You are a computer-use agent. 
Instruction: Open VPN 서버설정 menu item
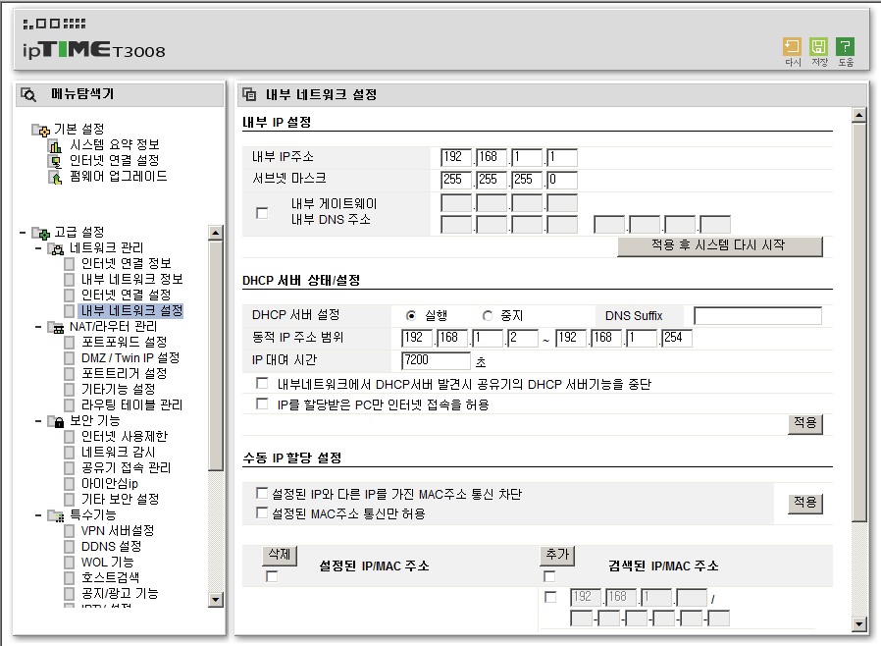[118, 531]
